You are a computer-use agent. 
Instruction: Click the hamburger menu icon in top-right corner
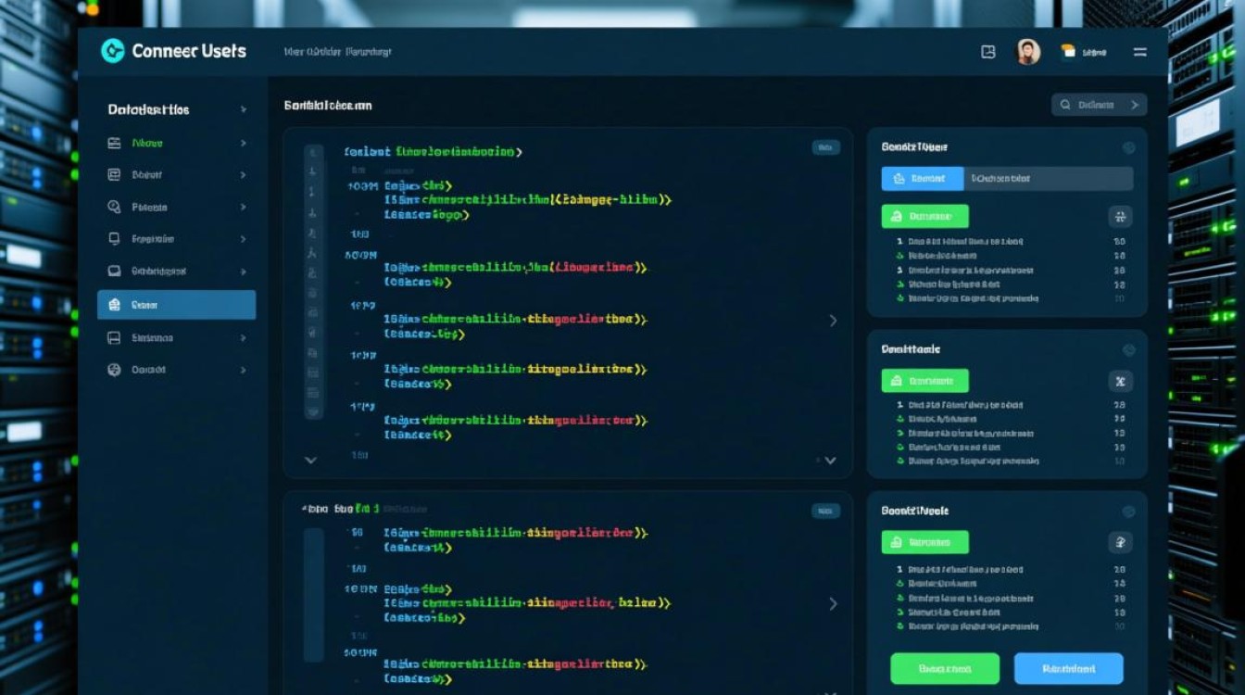(1138, 52)
